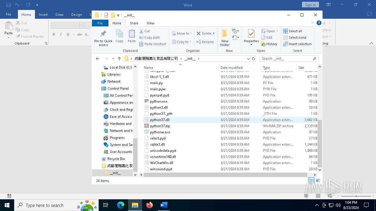376x211 pixels.
Task: Toggle Italic in Word ribbon
Action: pyautogui.click(x=61, y=34)
